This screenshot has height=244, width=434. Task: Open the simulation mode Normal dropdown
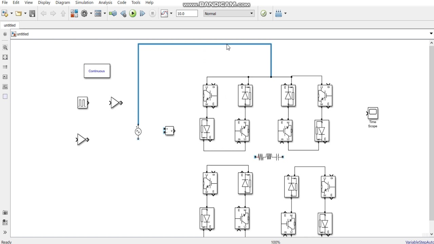(x=229, y=14)
